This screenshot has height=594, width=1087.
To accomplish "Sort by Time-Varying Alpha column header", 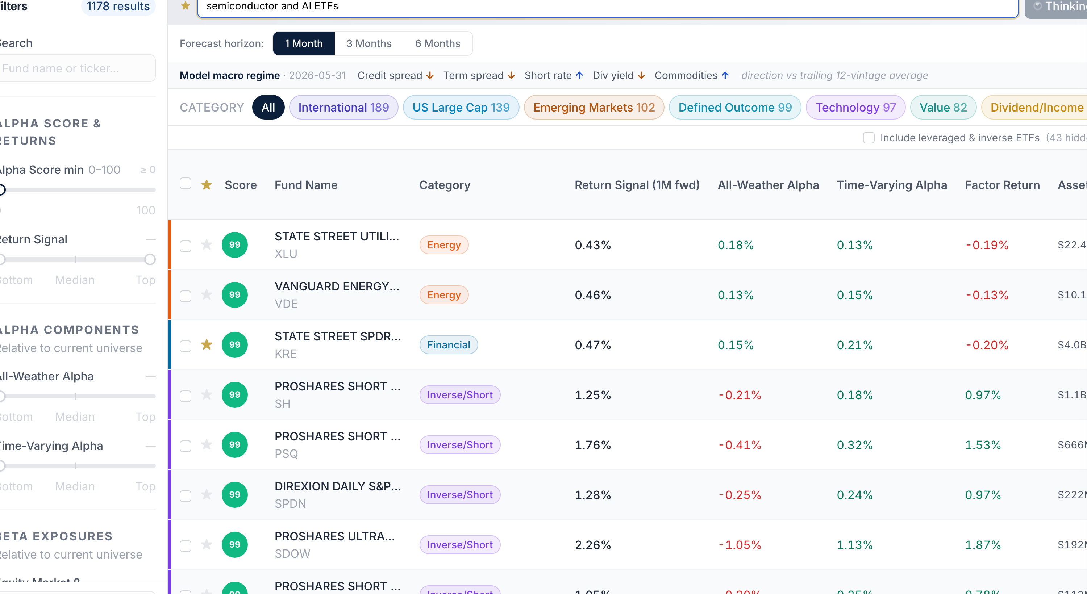I will (x=892, y=185).
